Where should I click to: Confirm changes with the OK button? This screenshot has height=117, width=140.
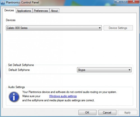[x=87, y=113]
